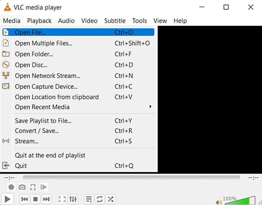Select Open Folder... entry

click(79, 54)
